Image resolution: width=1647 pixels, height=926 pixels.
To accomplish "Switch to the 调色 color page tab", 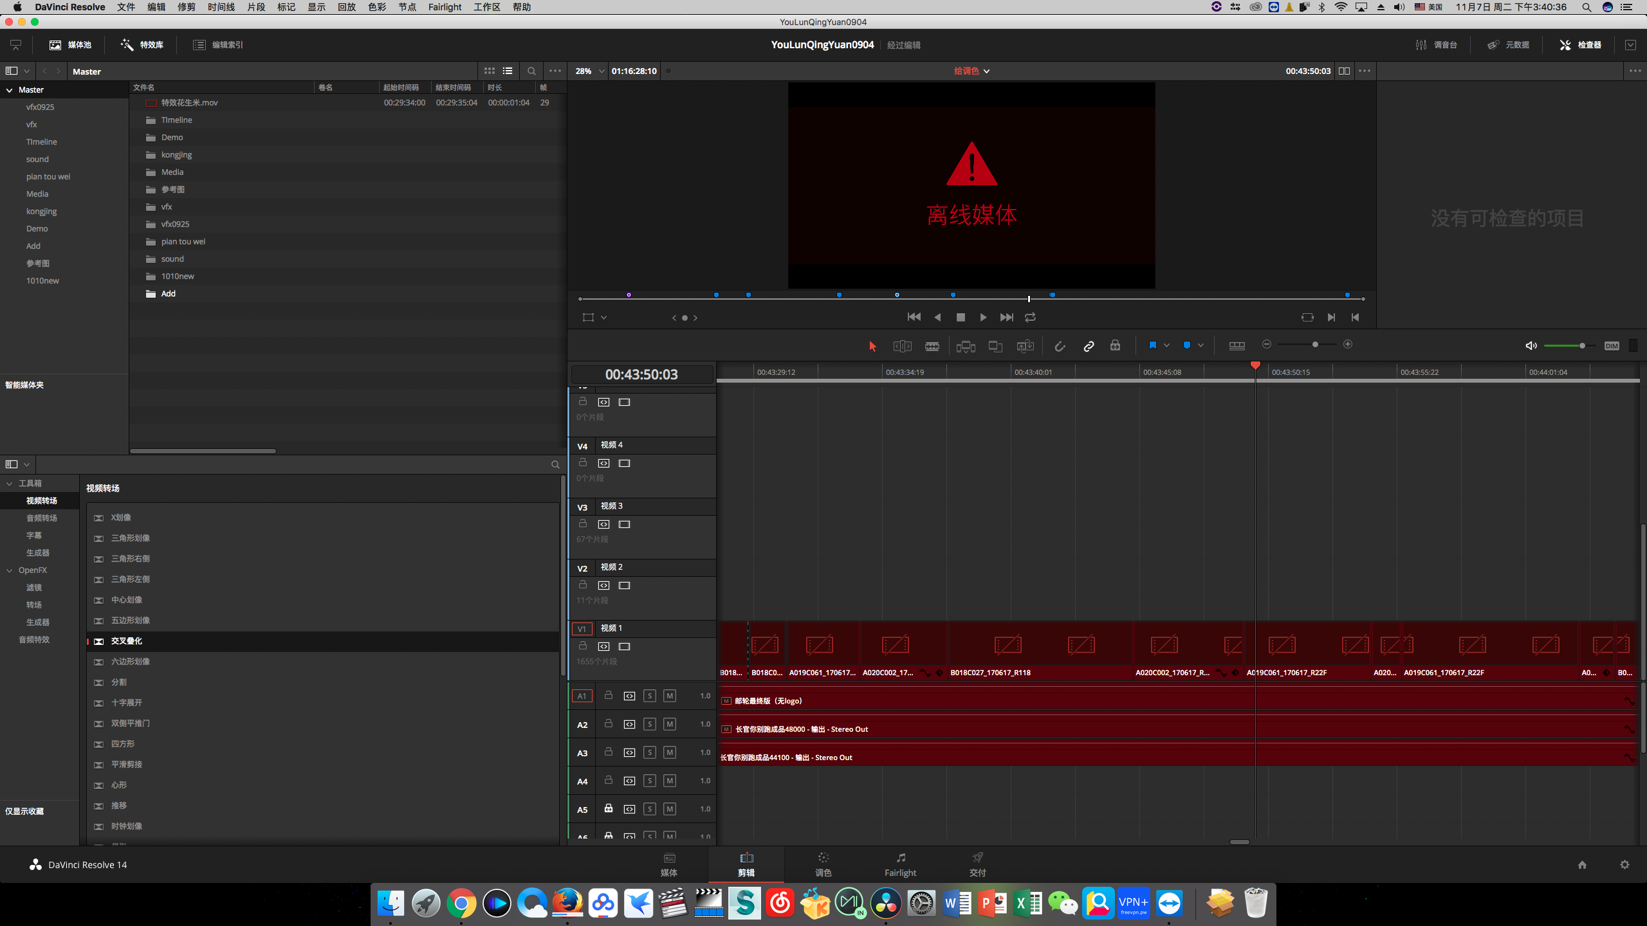I will coord(823,864).
